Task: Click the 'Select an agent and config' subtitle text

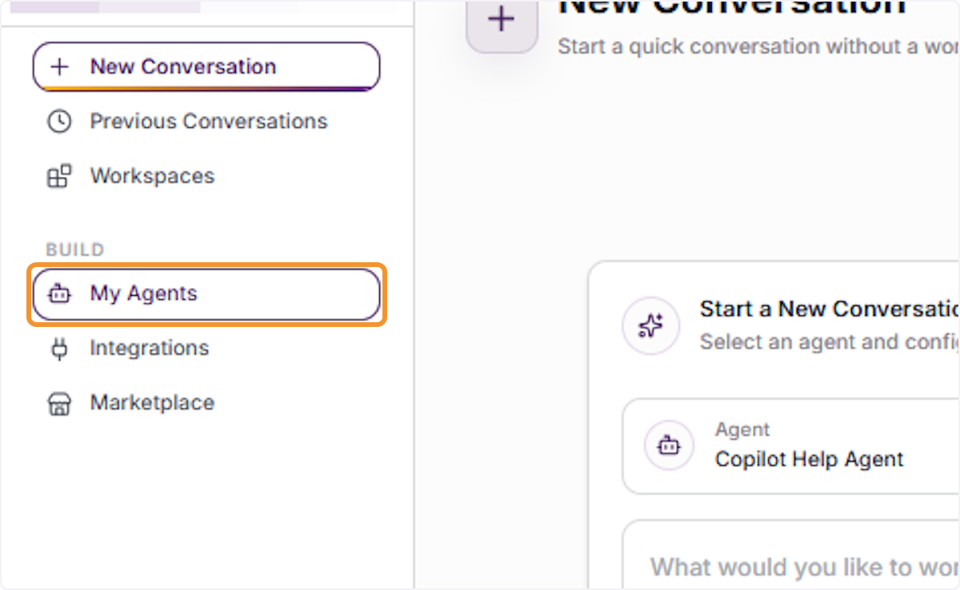Action: pos(830,342)
